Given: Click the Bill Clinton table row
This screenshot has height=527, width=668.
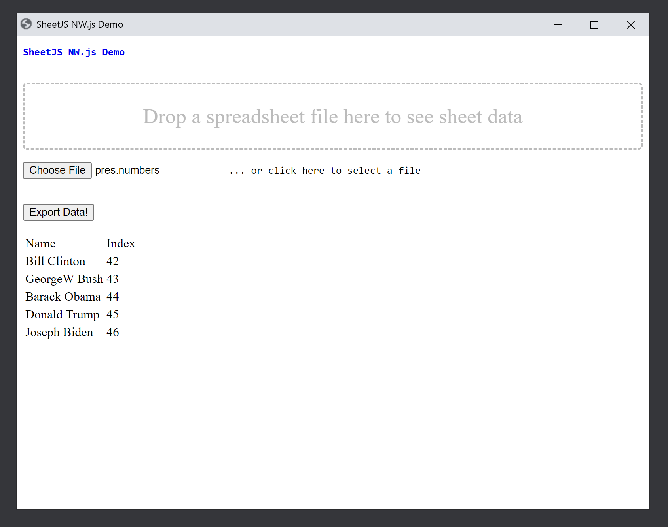Looking at the screenshot, I should 55,261.
